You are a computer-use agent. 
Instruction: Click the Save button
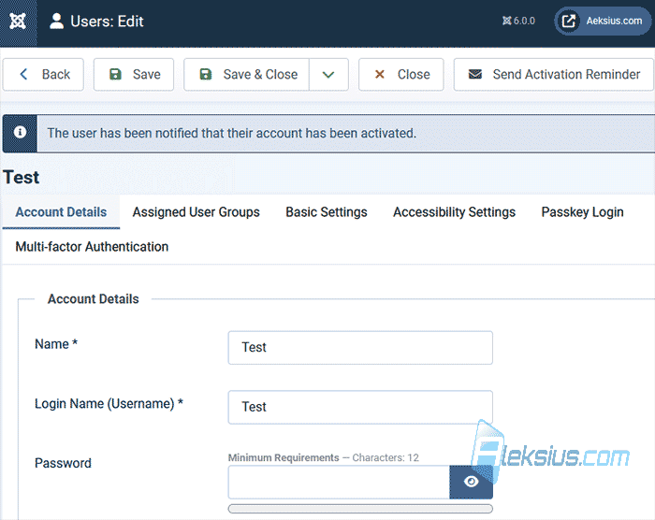(x=134, y=74)
